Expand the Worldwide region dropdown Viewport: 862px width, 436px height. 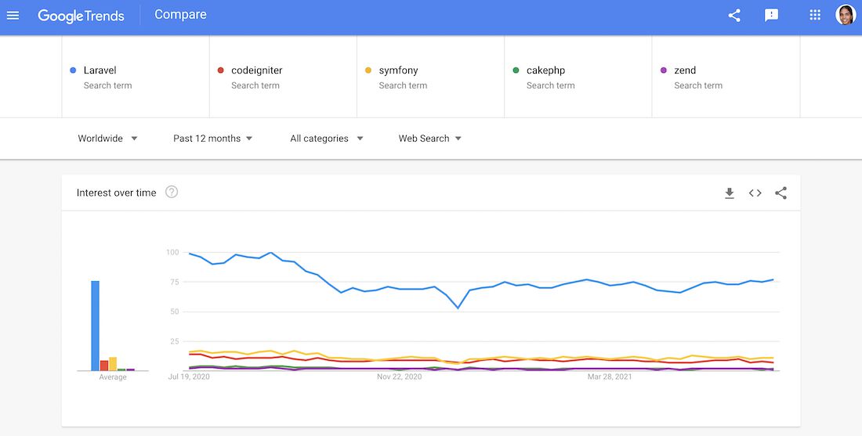point(108,139)
